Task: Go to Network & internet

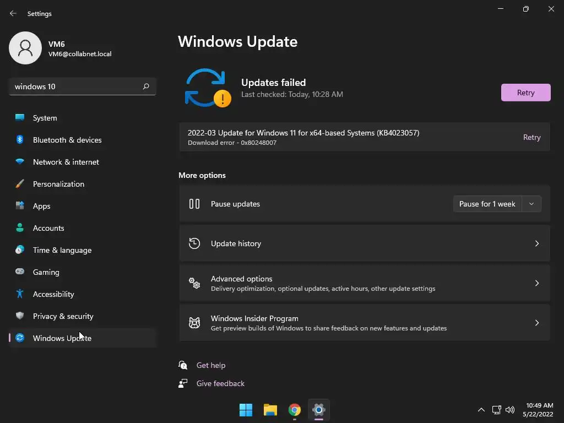Action: 83,162
